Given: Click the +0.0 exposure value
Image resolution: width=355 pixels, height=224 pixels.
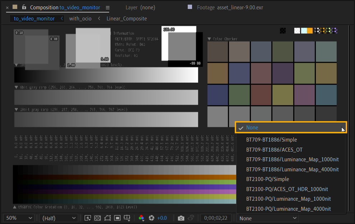Looking at the screenshot, I should (162, 218).
